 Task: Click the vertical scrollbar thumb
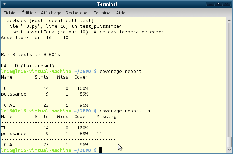(x=229, y=142)
